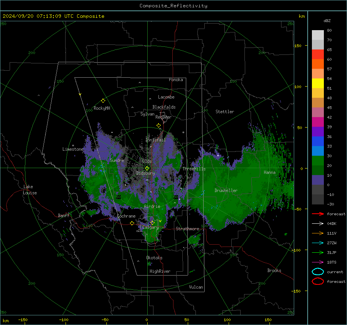Click the Lake Louise label

[x=30, y=190]
